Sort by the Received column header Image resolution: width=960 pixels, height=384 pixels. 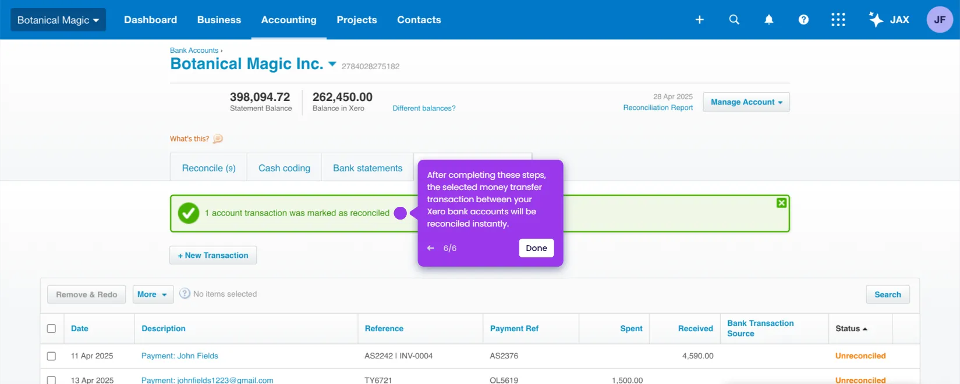click(x=695, y=329)
